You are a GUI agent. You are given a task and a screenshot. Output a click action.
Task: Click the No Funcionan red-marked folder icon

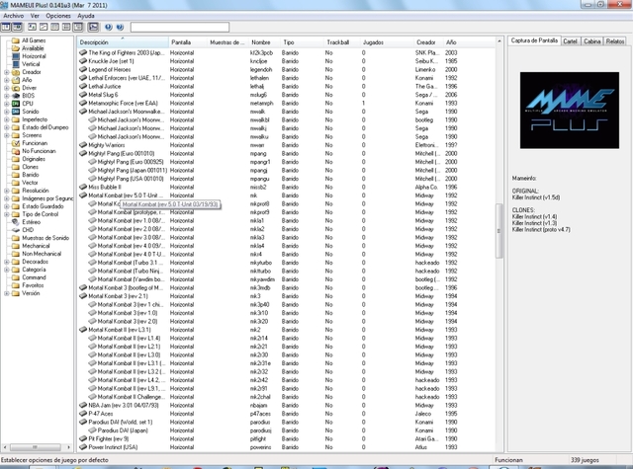click(x=16, y=151)
